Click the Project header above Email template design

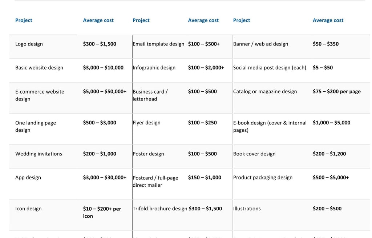coord(141,20)
